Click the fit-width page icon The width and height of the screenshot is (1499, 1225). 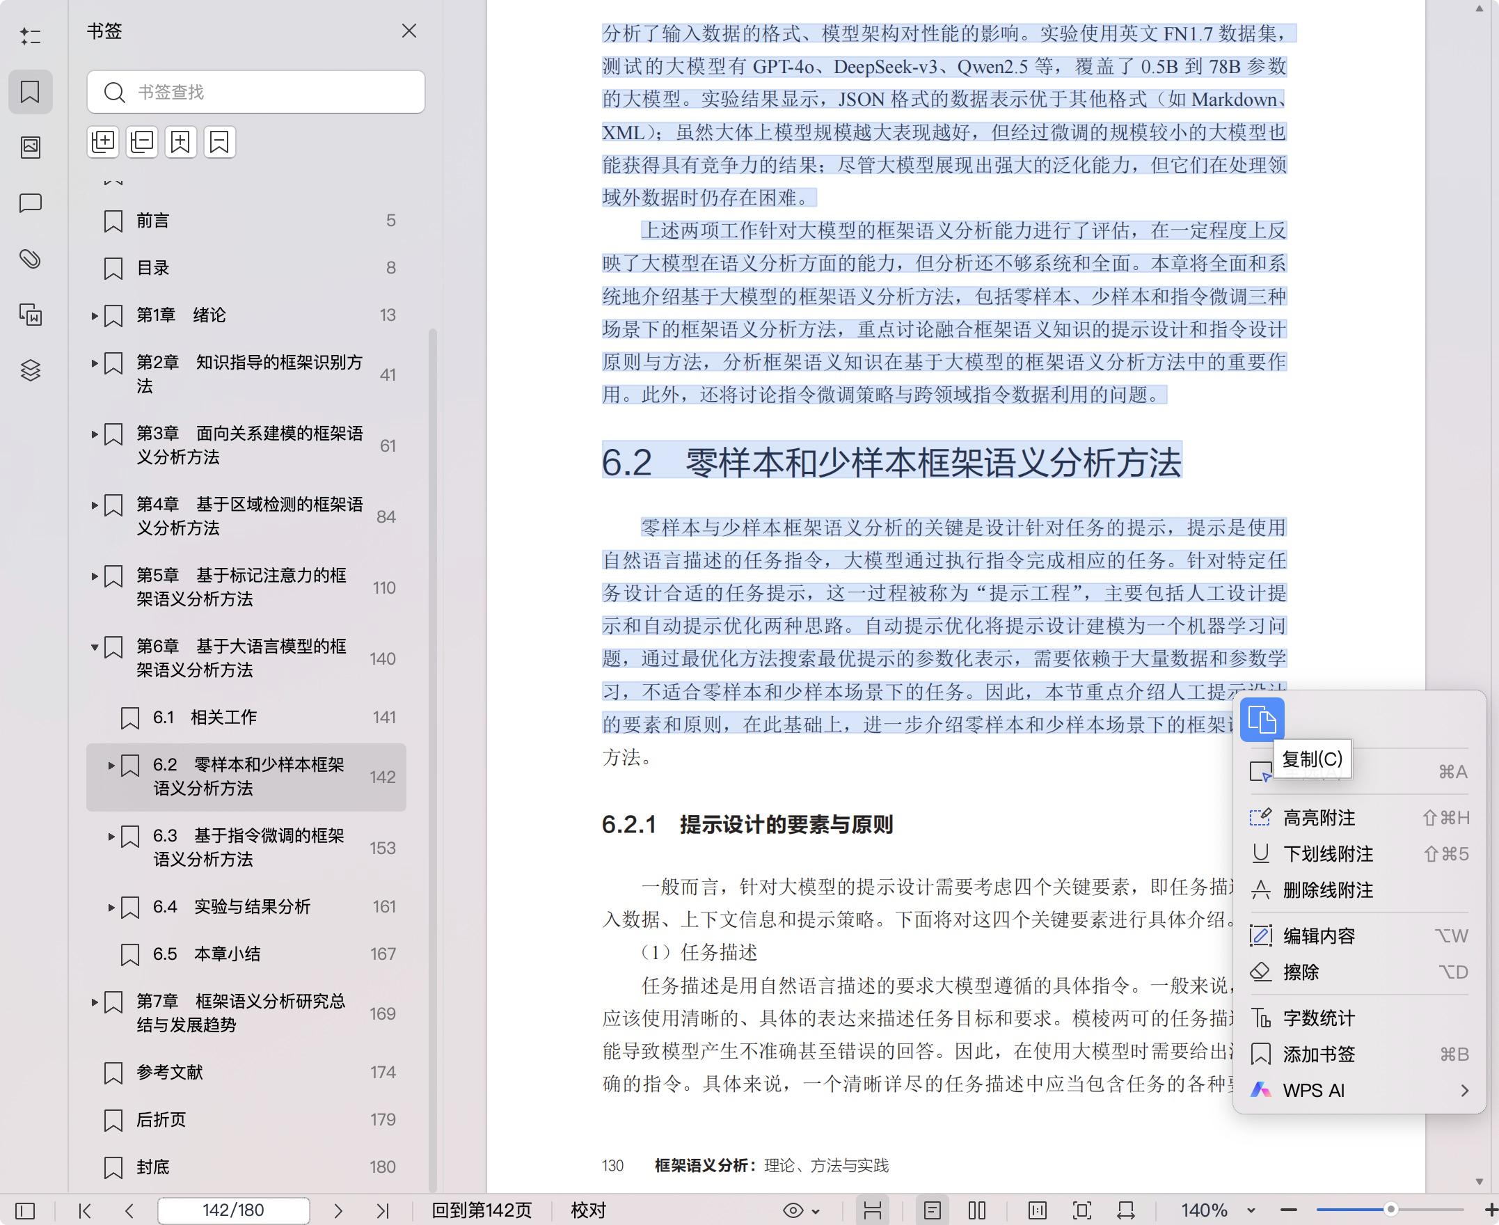tap(1038, 1211)
